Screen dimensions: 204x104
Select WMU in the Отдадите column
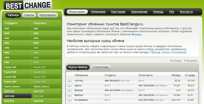(17, 43)
